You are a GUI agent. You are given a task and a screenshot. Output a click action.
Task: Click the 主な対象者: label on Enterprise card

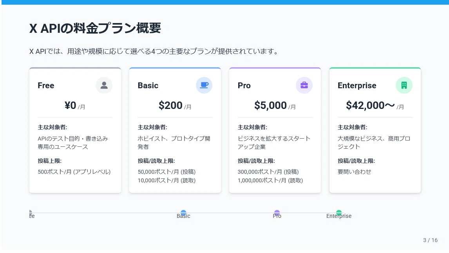tap(353, 127)
